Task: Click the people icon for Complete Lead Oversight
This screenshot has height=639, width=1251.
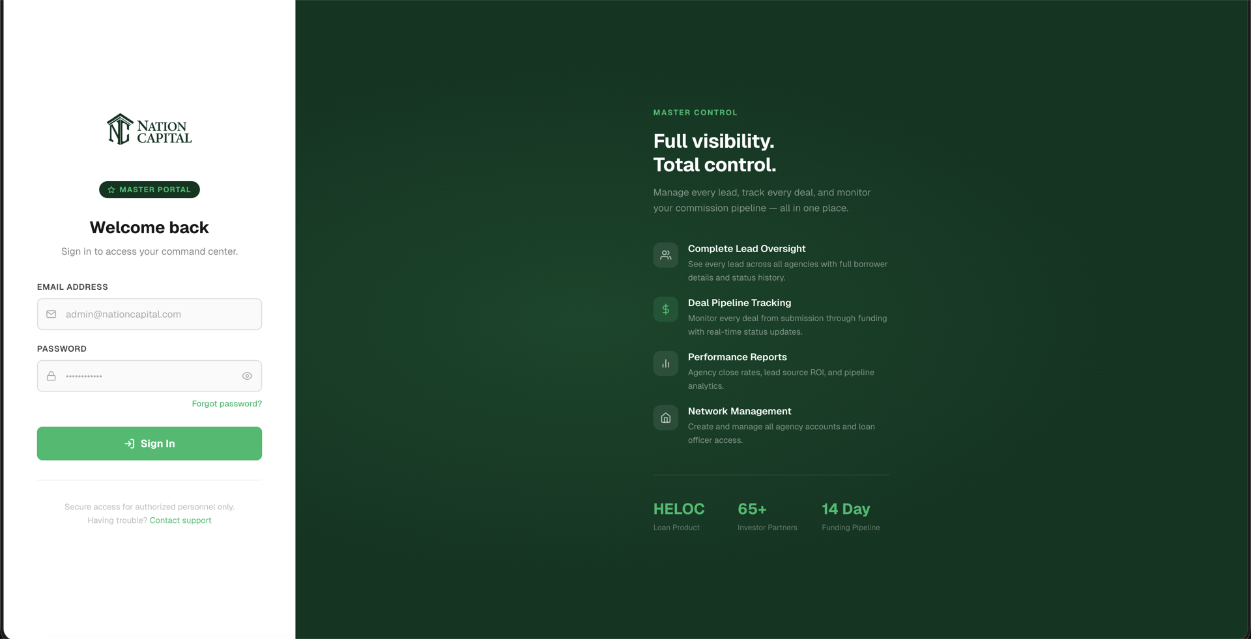Action: click(x=665, y=255)
